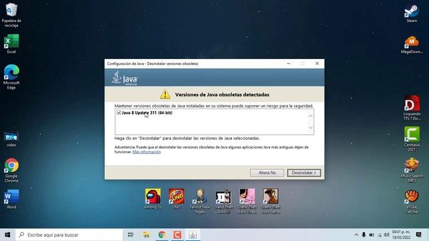The width and height of the screenshot is (429, 241).
Task: Uncheck Java 8 Update 311 (64-bit)
Action: [x=119, y=112]
